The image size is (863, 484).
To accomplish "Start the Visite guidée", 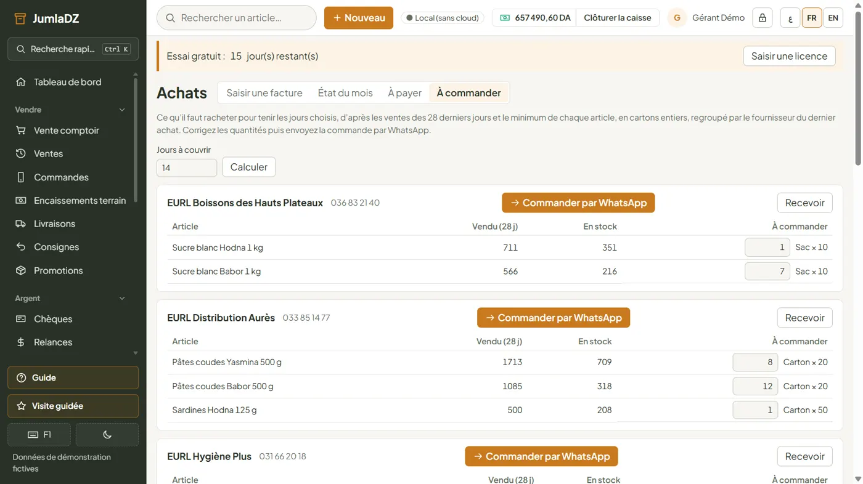I will pyautogui.click(x=73, y=406).
